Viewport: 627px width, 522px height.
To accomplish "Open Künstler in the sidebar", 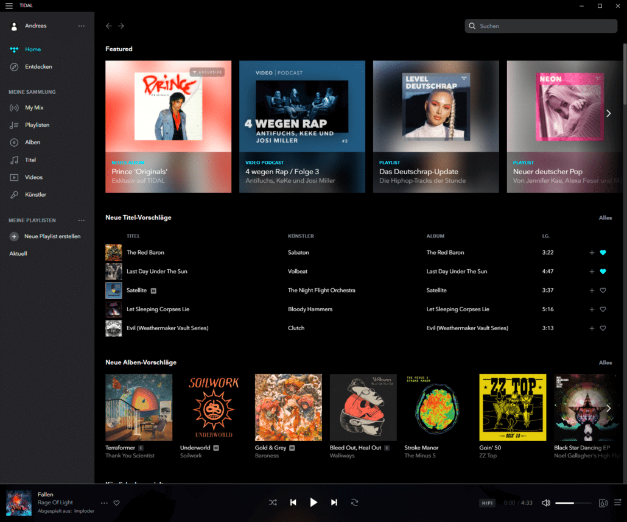I will (x=35, y=195).
